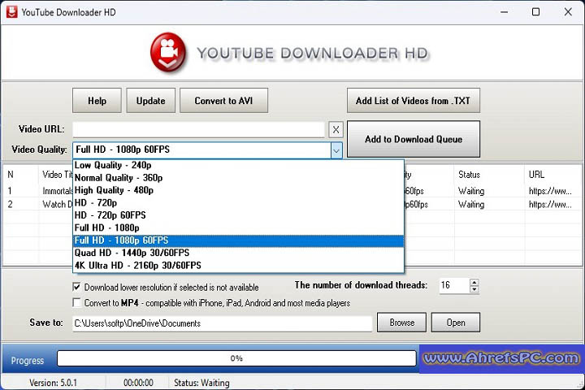The image size is (585, 390).
Task: Click Convert to AVI button
Action: click(224, 101)
